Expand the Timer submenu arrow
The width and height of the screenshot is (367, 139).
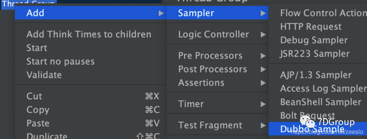click(x=263, y=104)
